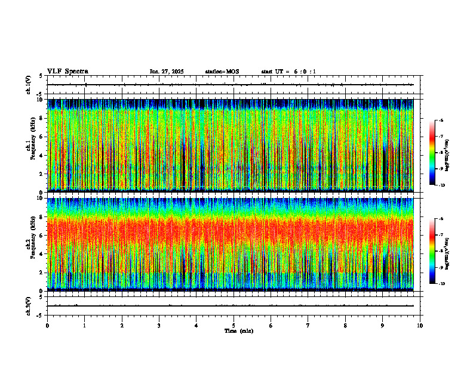Click the ch.1 color bar log(PSD) label
Viewport: 473px width, 365px height.
pyautogui.click(x=447, y=155)
